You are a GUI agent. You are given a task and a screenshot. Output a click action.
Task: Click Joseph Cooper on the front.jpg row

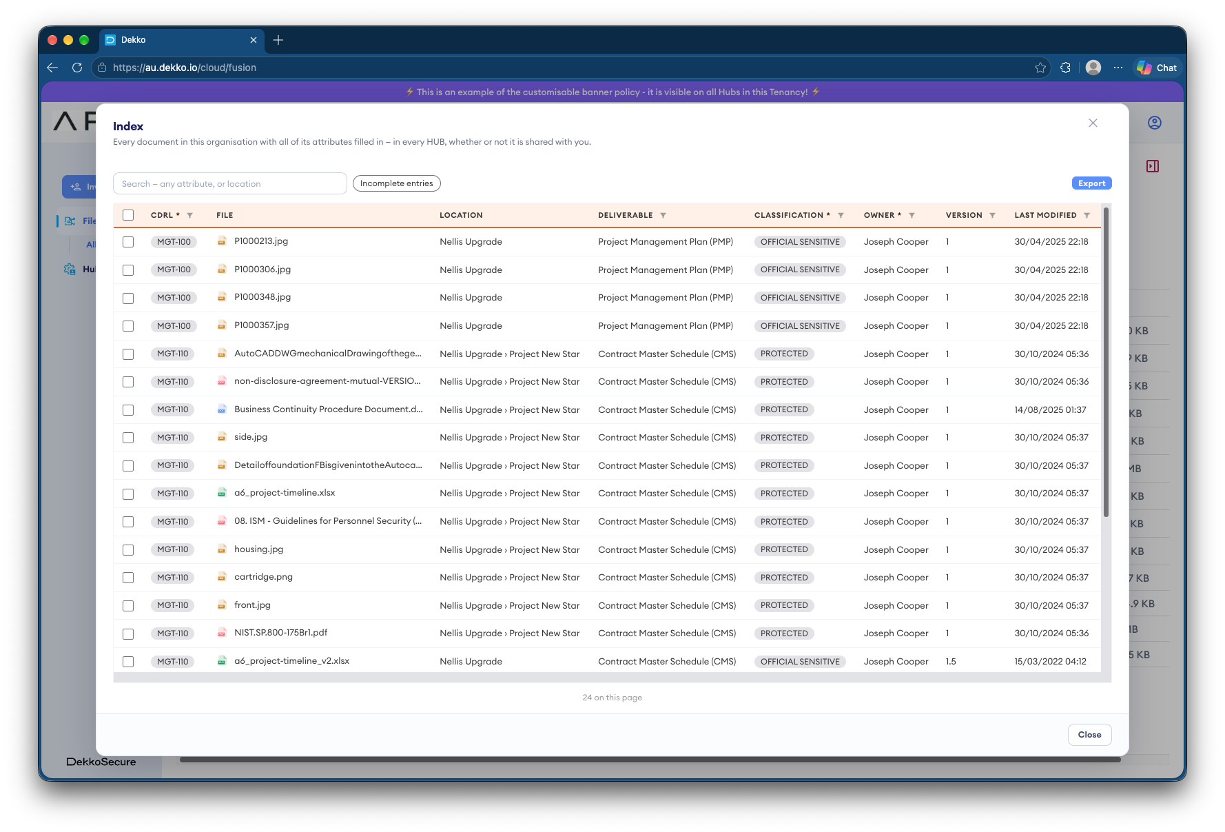pos(896,605)
